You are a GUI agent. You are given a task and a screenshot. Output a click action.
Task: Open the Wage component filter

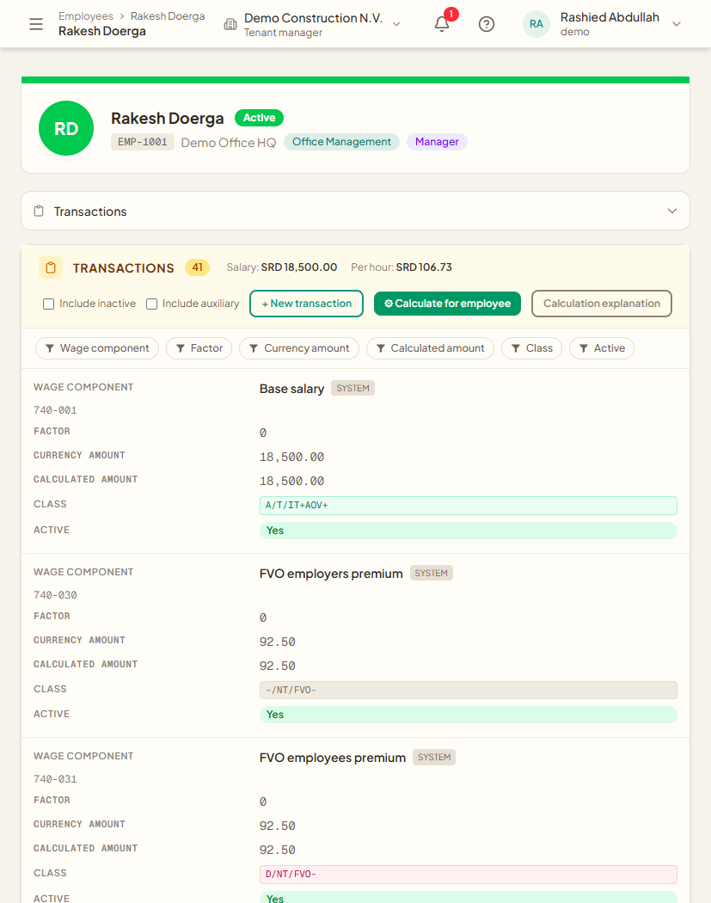pyautogui.click(x=96, y=348)
